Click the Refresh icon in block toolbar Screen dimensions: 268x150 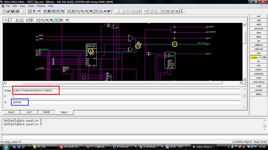pos(56,20)
